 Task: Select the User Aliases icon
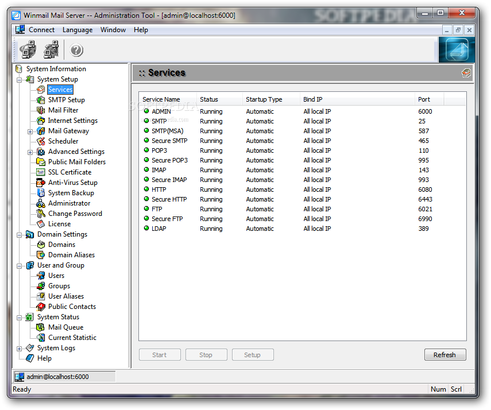[41, 296]
